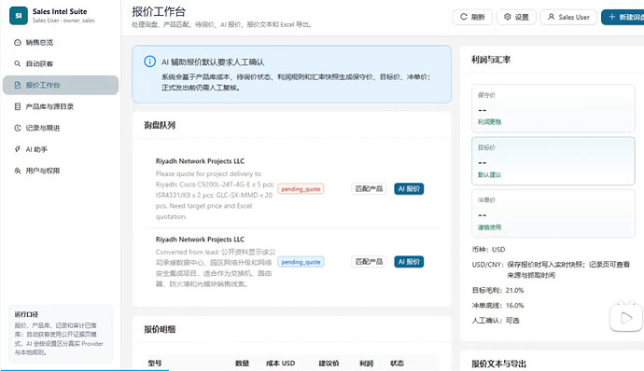Click the 利润 column header

click(367, 364)
